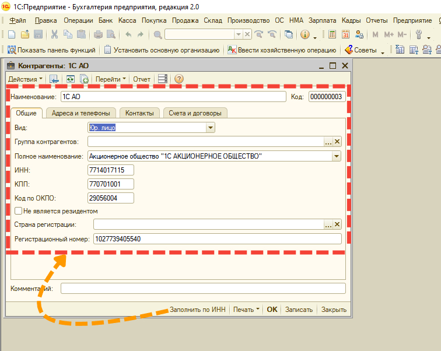The width and height of the screenshot is (441, 351).
Task: Click the yellow info help icon
Action: point(305,34)
